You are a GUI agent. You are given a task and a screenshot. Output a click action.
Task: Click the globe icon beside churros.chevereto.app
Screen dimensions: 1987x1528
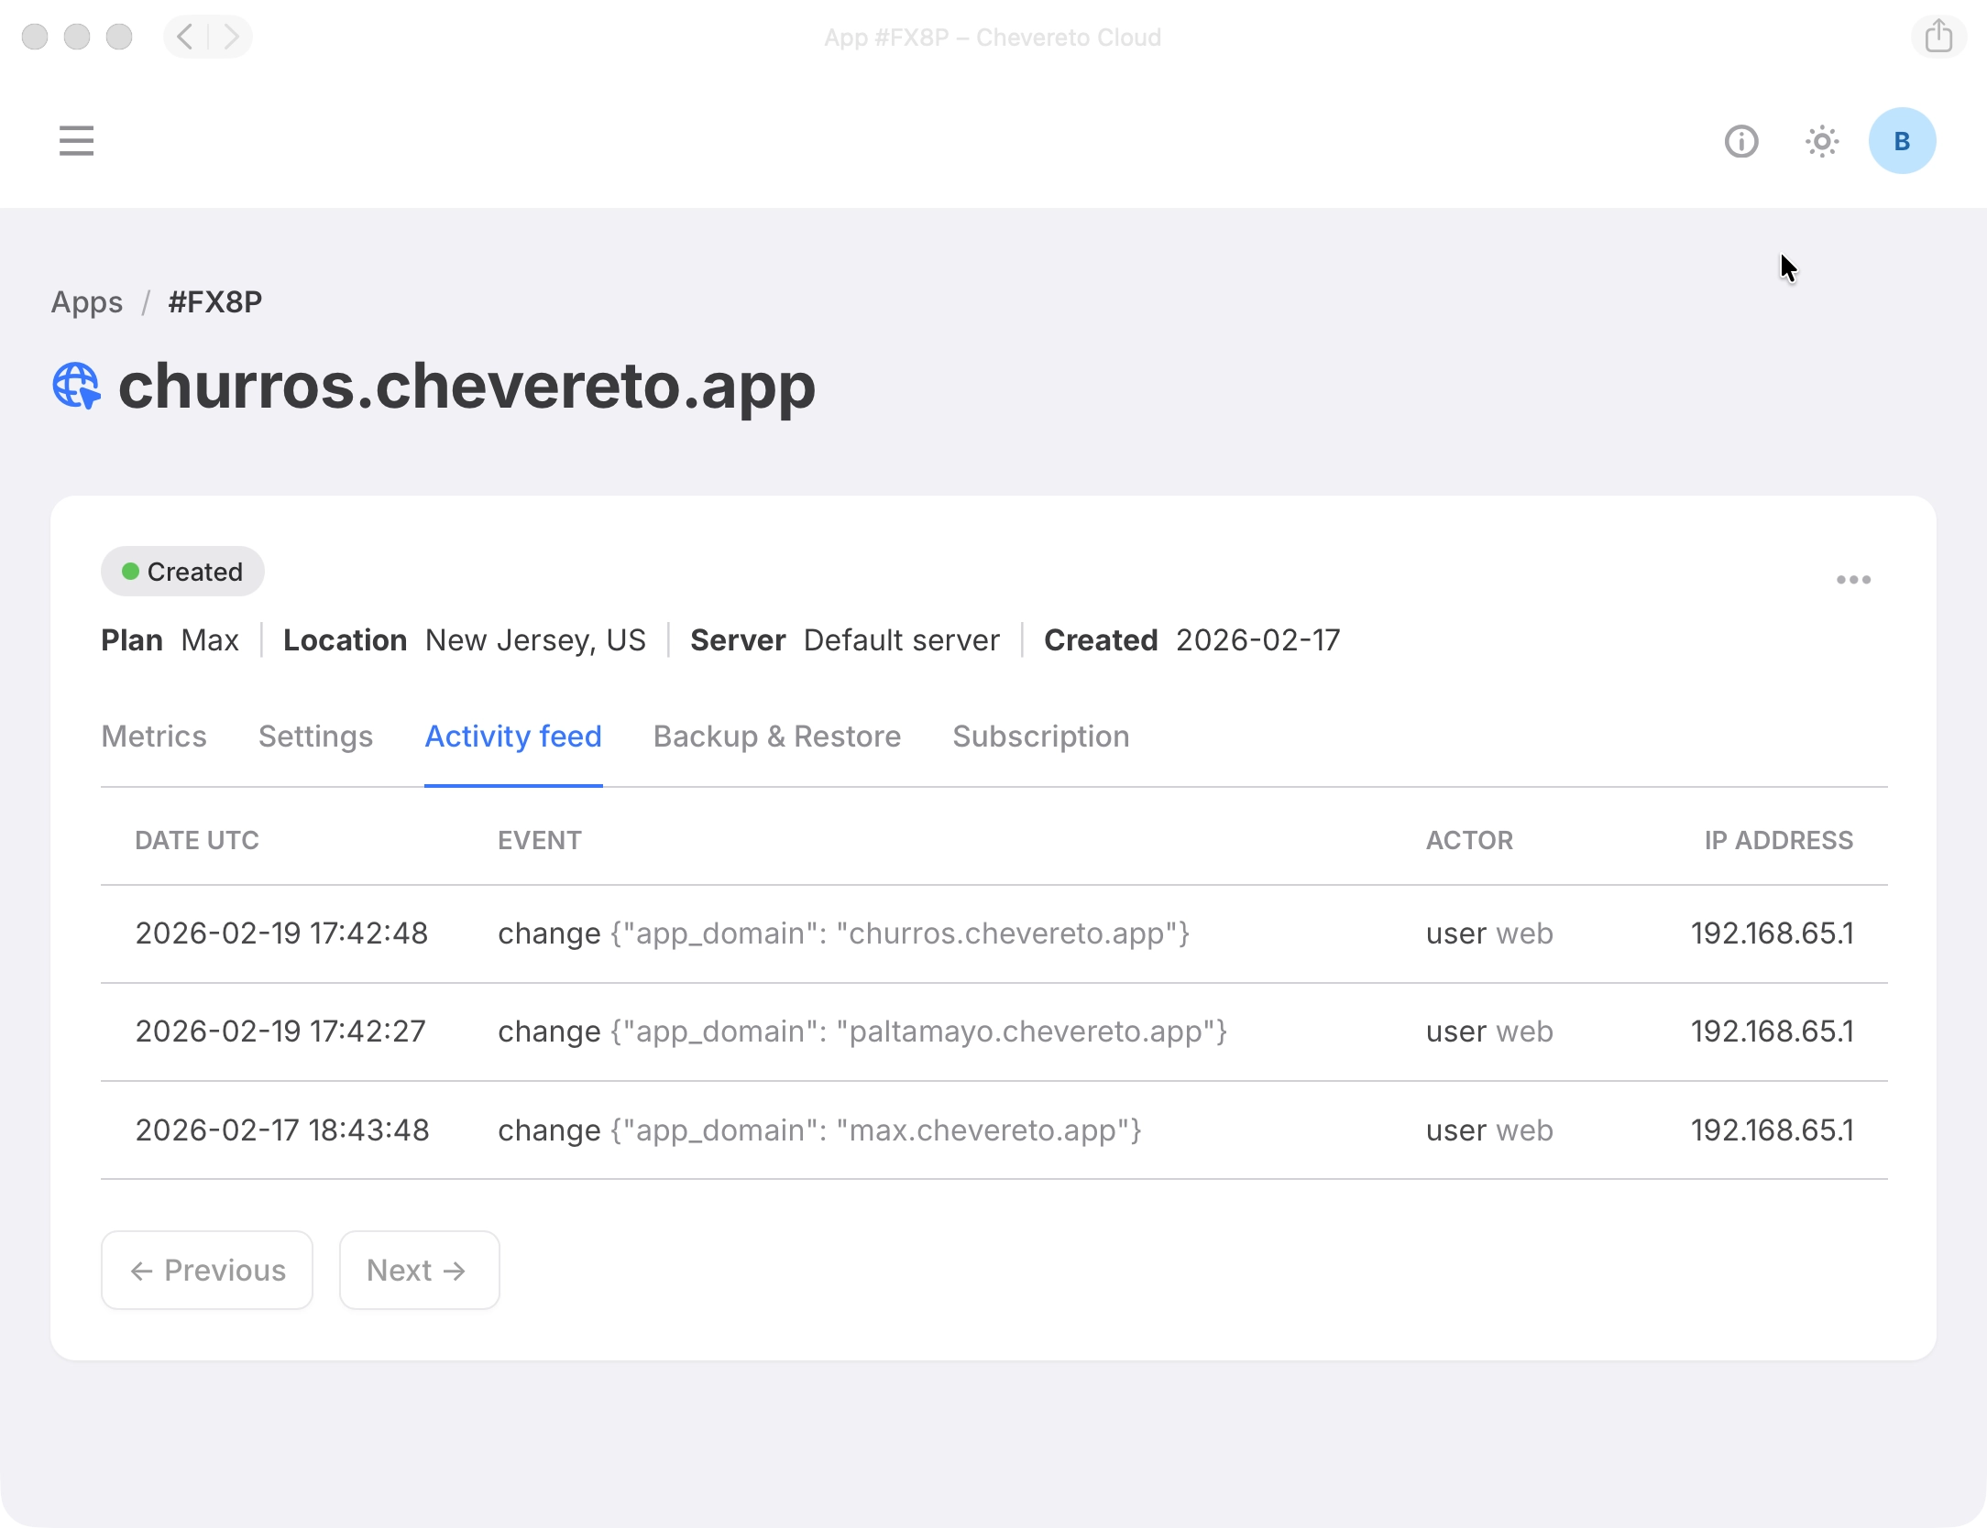tap(76, 386)
